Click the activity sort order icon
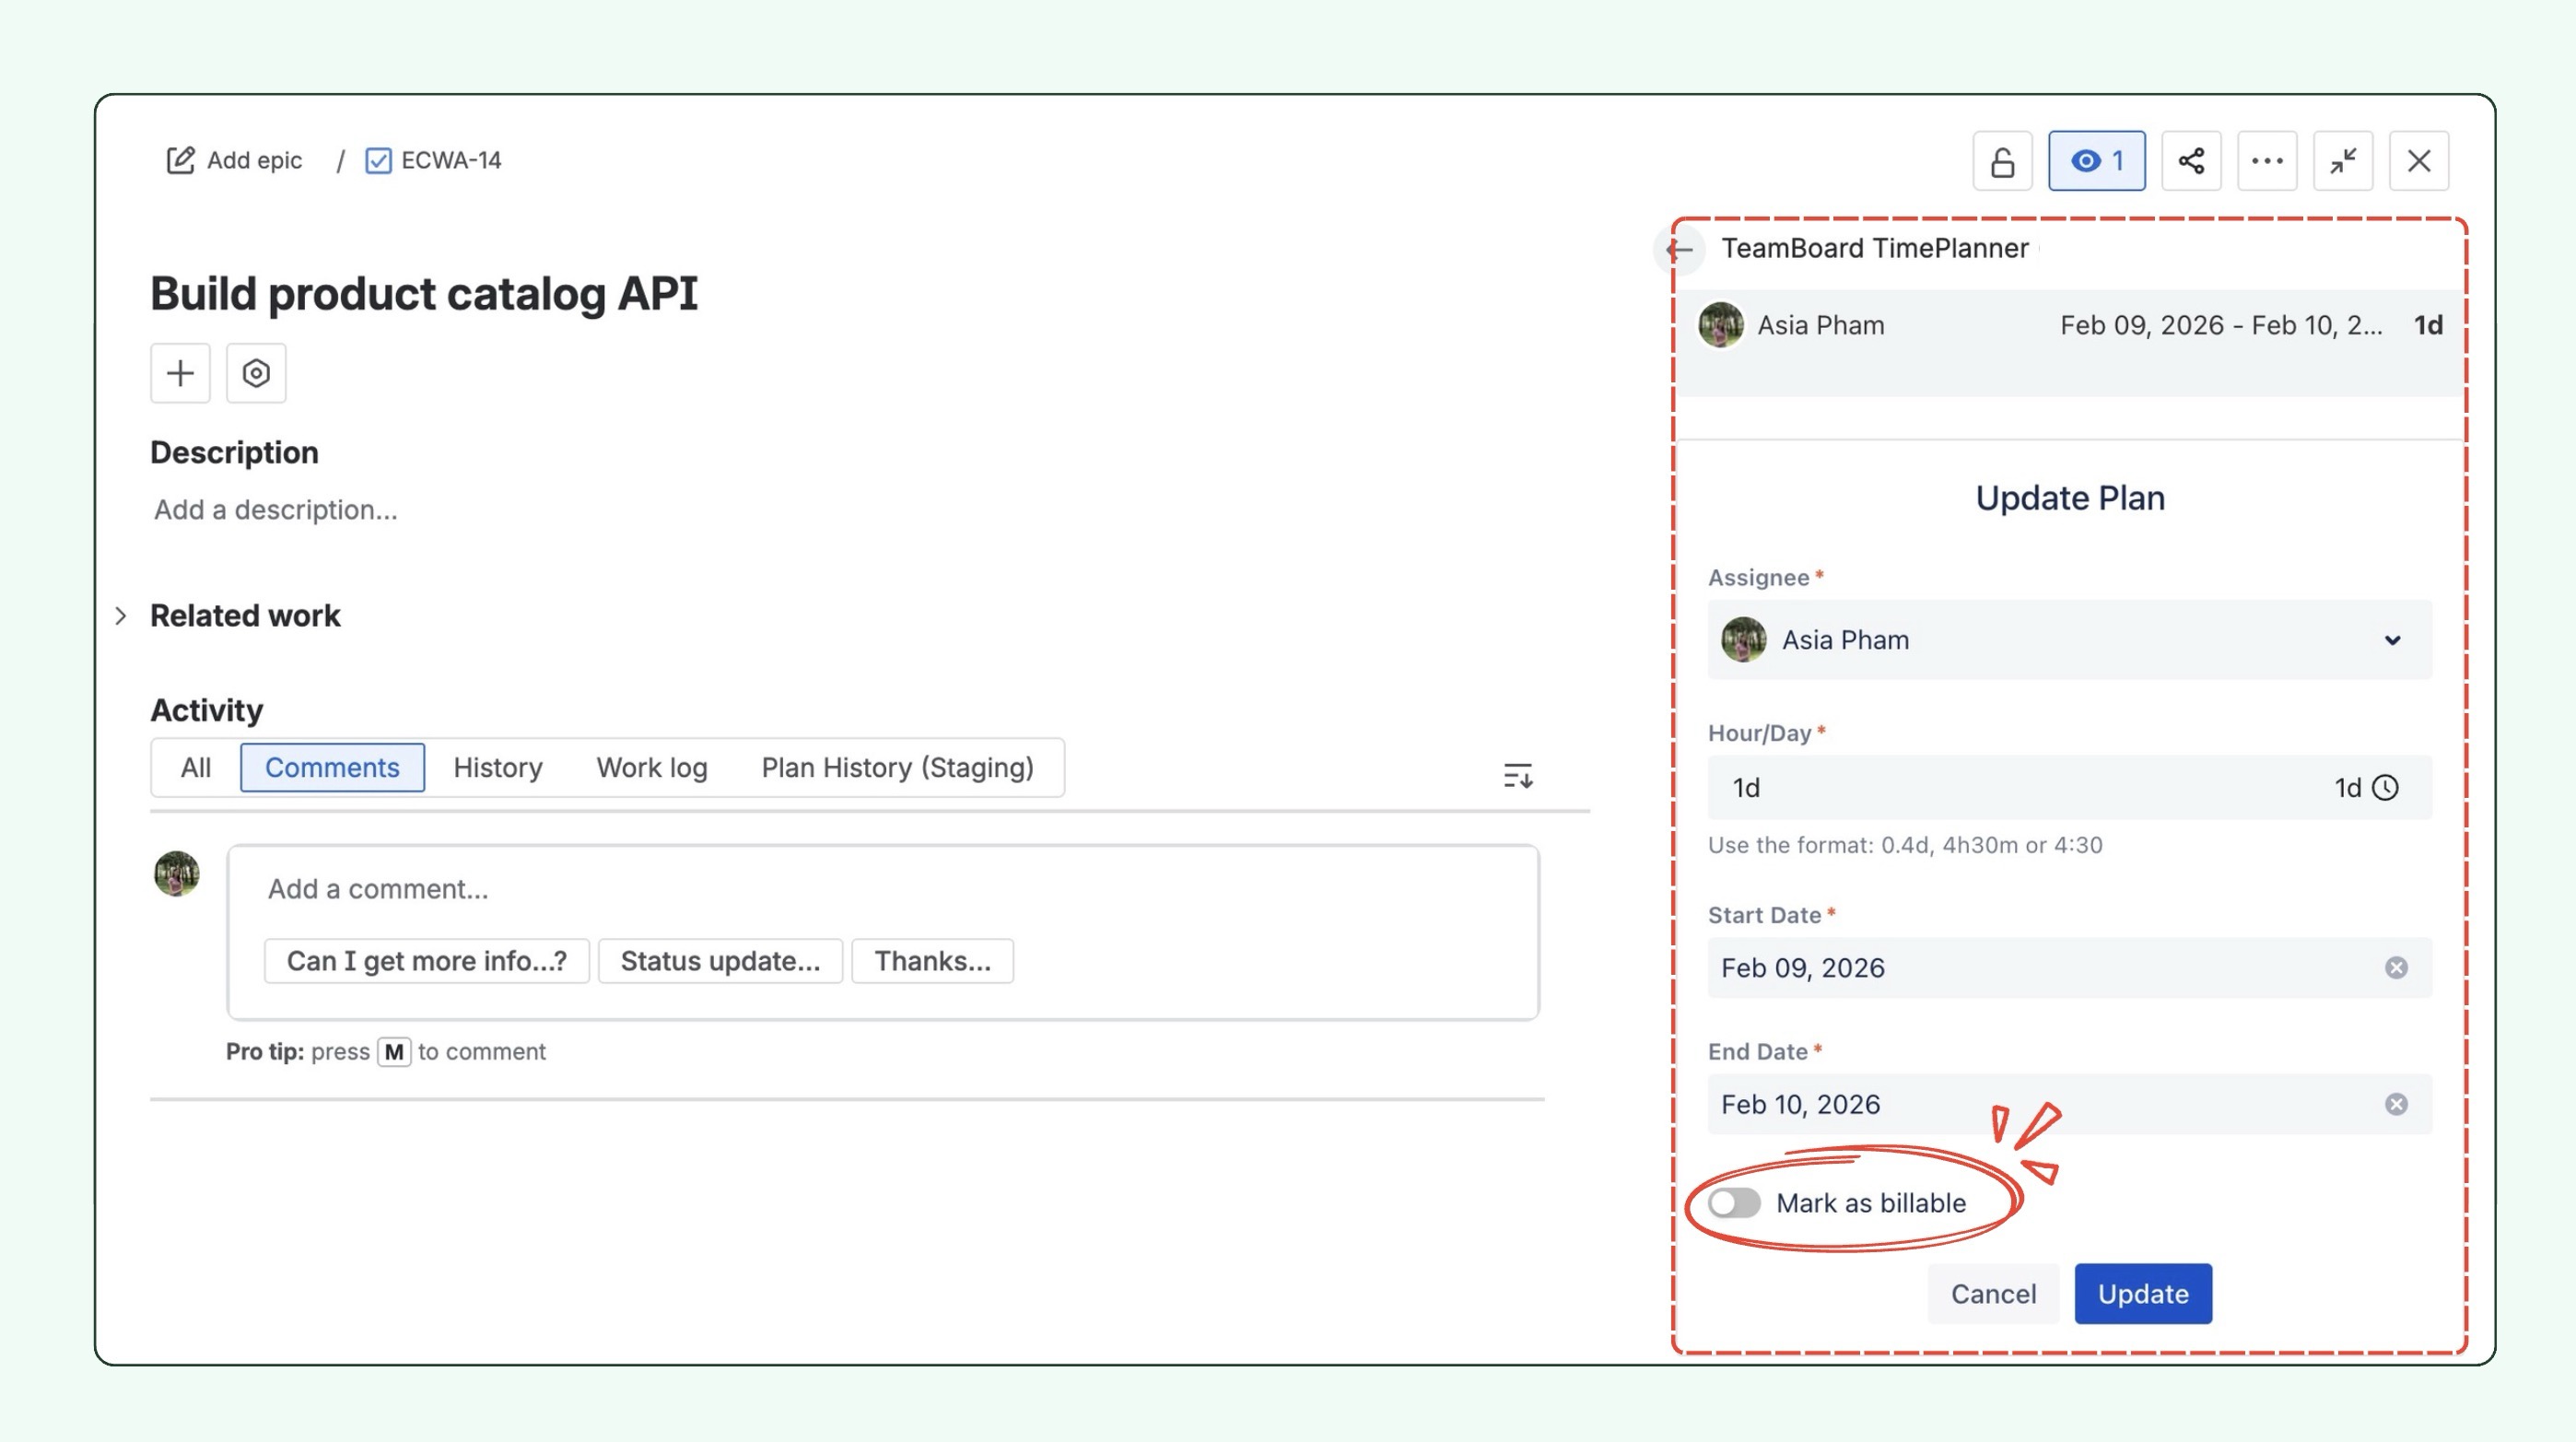2576x1442 pixels. 1517,775
